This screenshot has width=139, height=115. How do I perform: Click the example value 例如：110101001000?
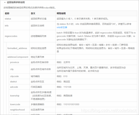68,104
